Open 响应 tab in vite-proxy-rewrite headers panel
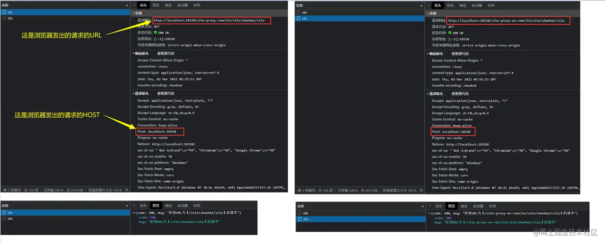 pyautogui.click(x=168, y=5)
